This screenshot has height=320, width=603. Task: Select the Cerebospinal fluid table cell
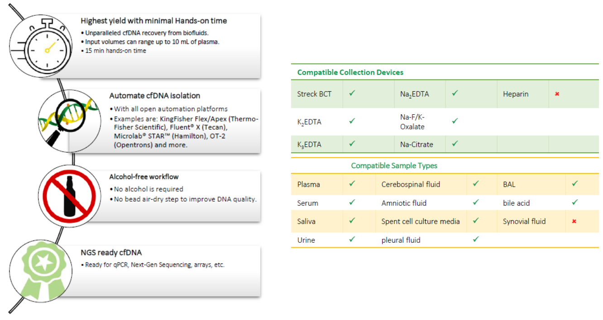411,184
